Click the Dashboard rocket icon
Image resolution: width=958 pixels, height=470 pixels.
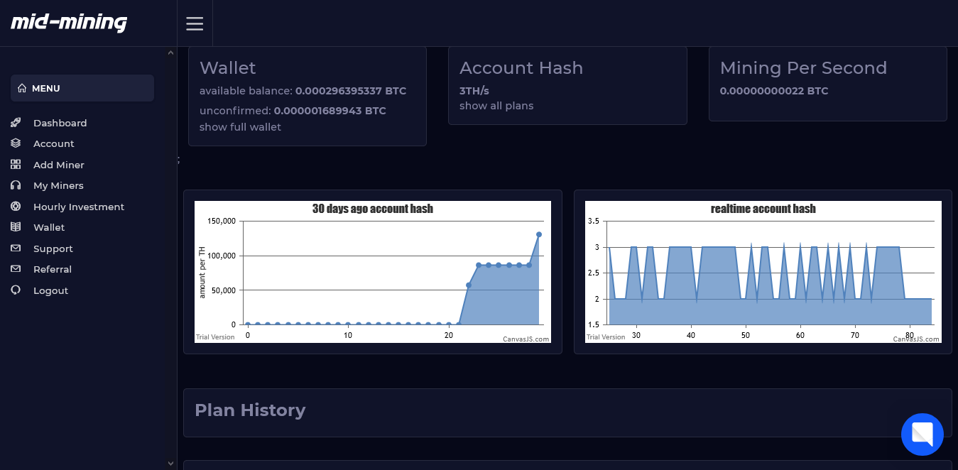(x=16, y=123)
